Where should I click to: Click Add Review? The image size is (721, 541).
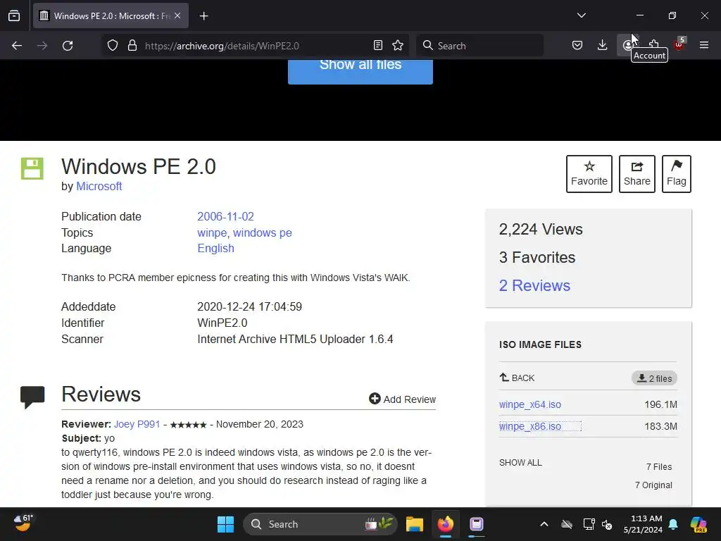(402, 399)
